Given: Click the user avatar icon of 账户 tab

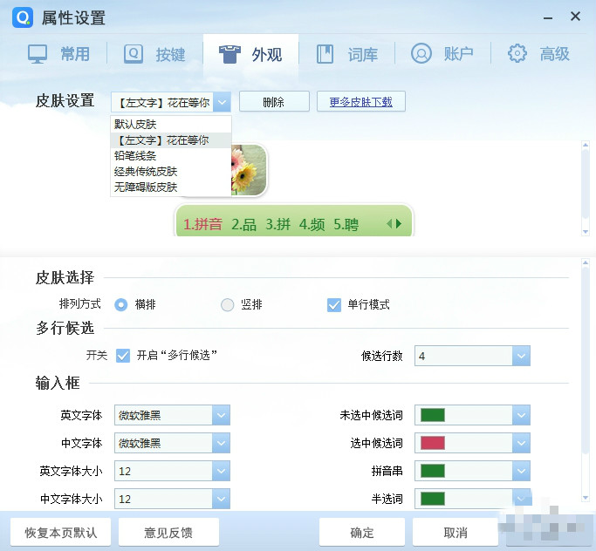Looking at the screenshot, I should point(421,53).
